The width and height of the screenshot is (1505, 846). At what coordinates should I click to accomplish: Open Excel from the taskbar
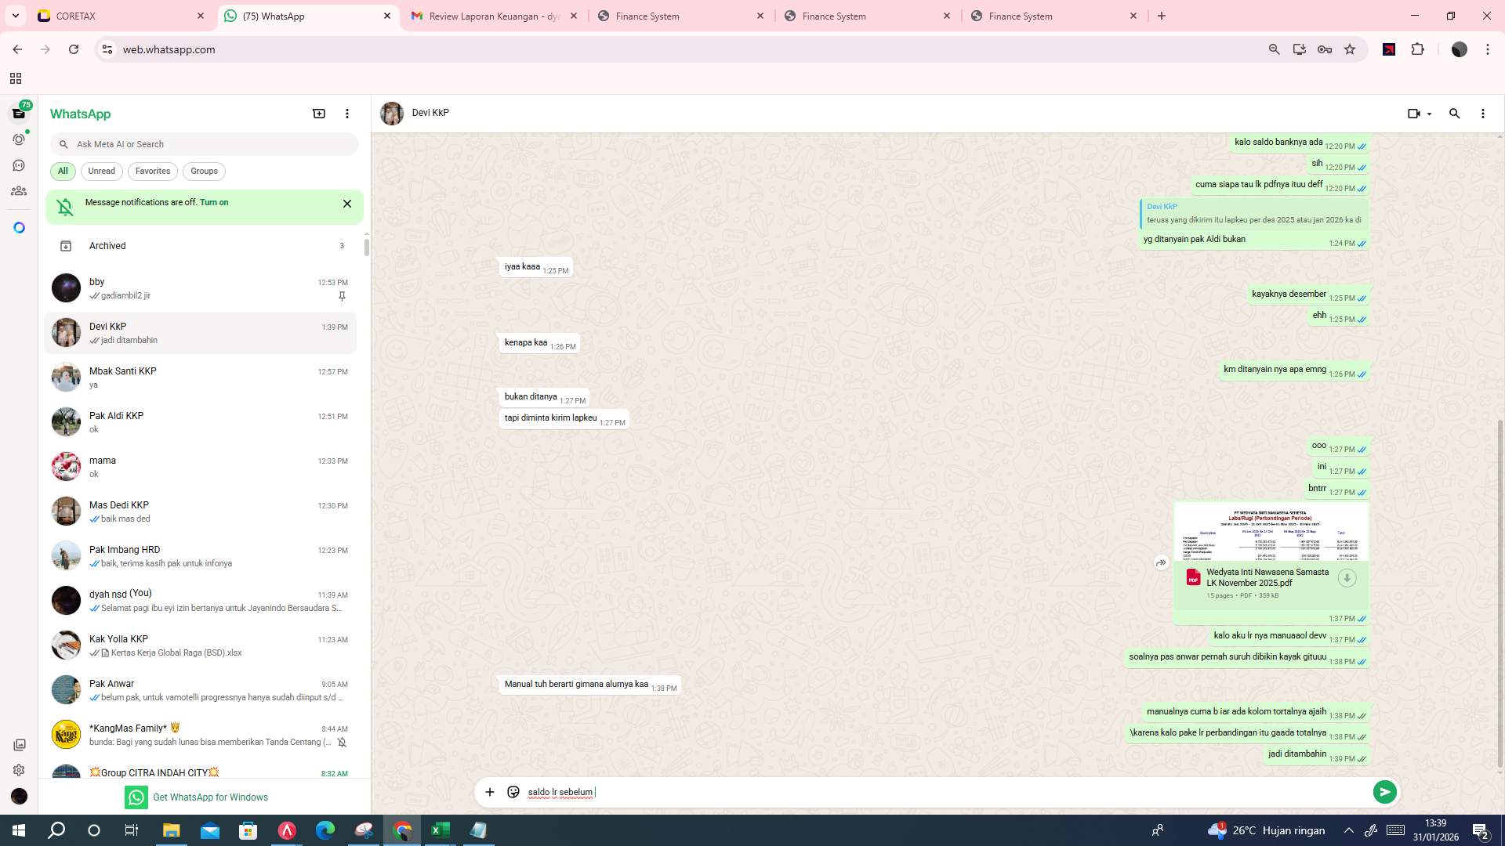[x=440, y=830]
